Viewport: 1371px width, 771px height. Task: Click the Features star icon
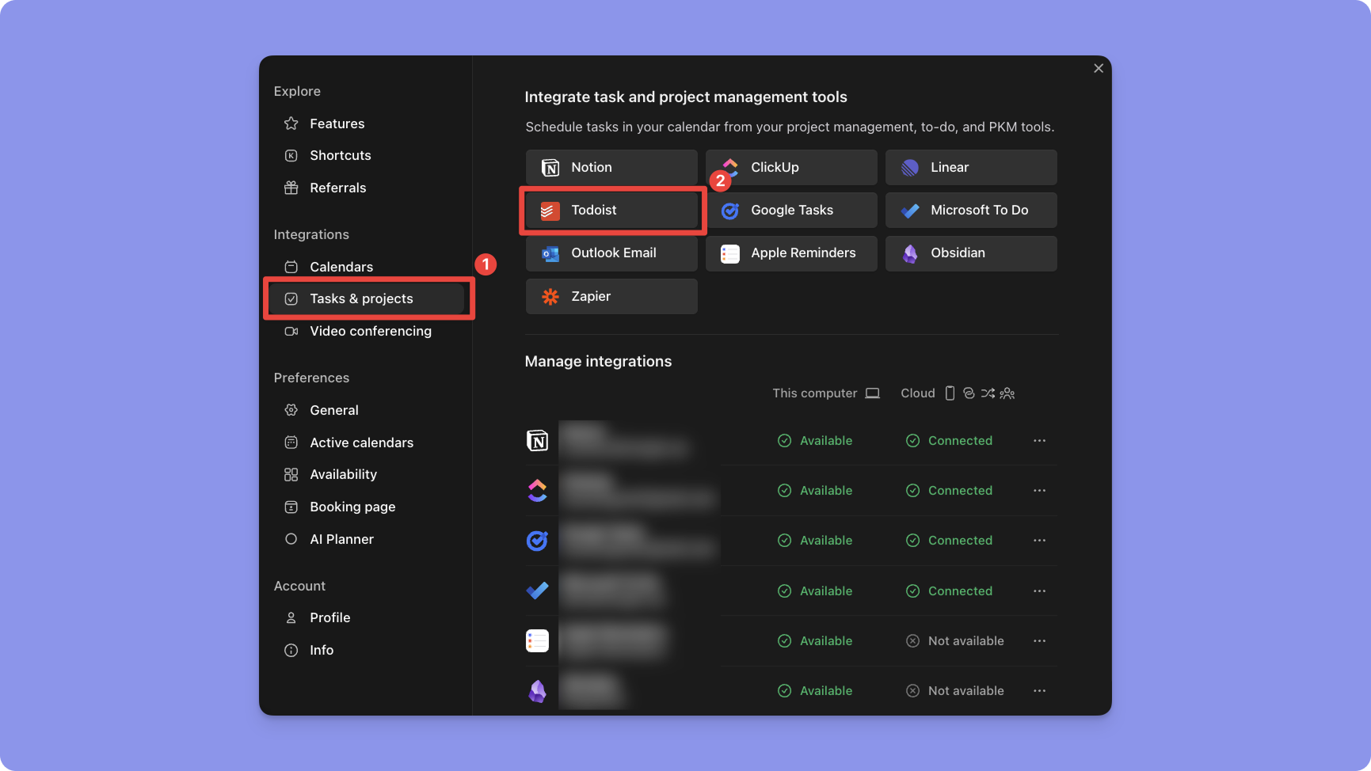[291, 123]
